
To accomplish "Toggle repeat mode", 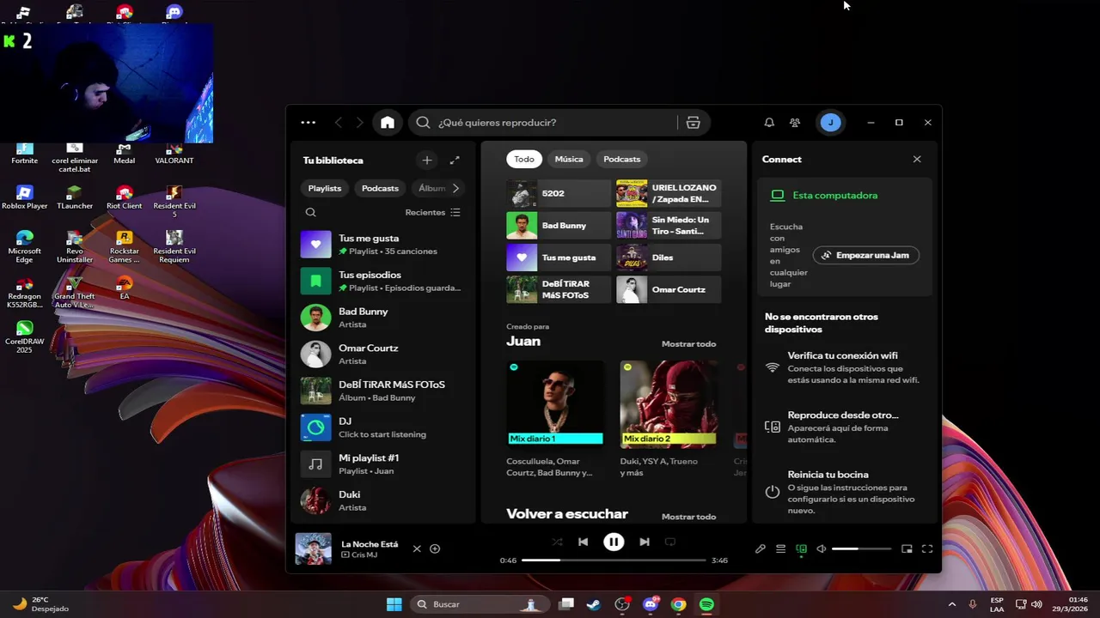I will (x=670, y=542).
